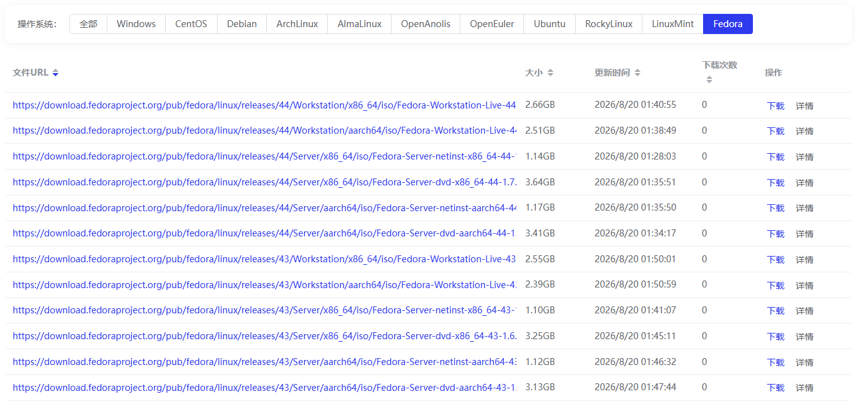
Task: Click 下载 in the 3.41GB row
Action: coord(776,234)
